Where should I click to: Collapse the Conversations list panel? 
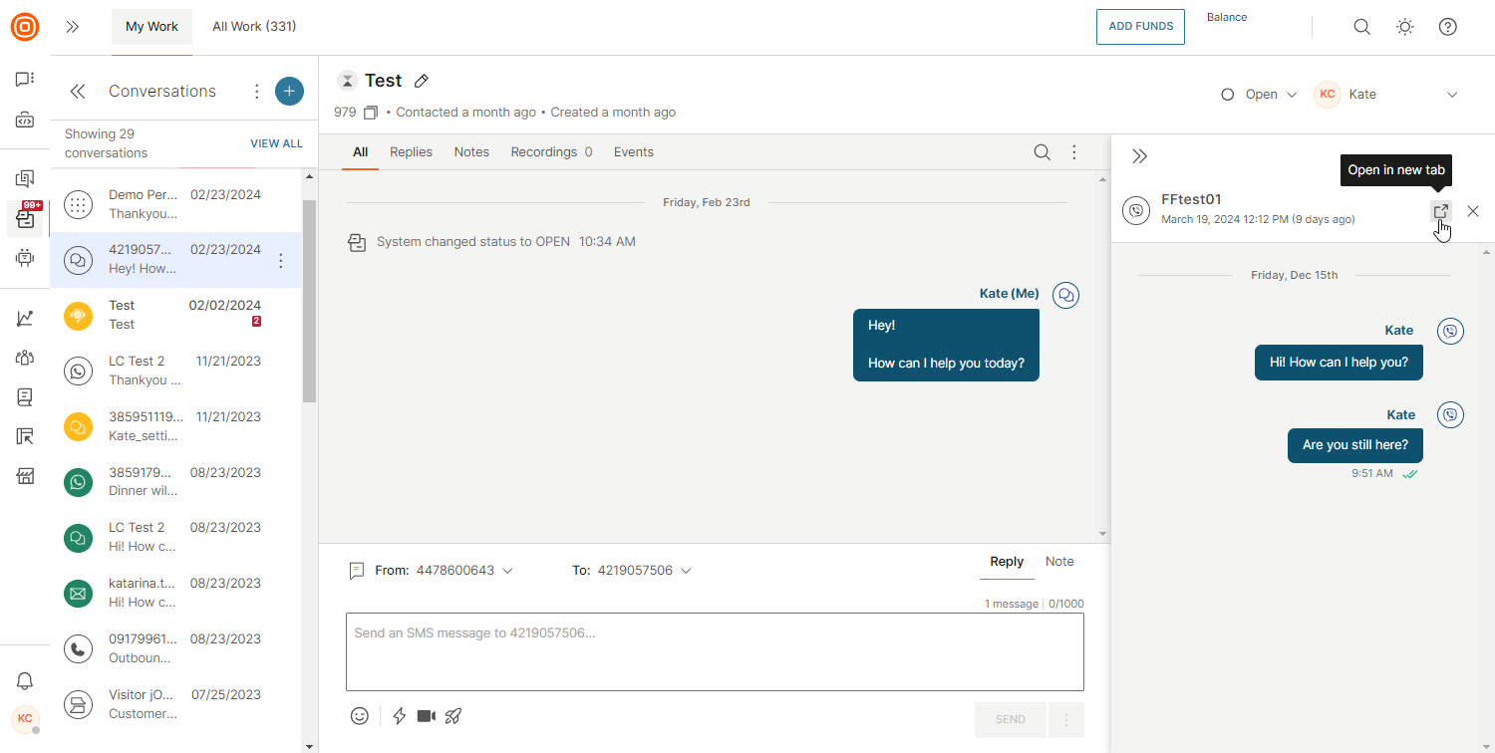78,92
